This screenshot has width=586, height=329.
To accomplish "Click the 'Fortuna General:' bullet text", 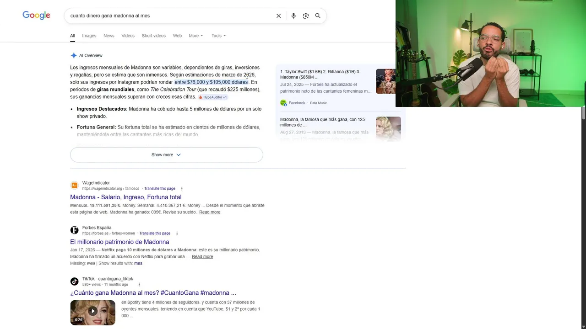I will click(97, 127).
